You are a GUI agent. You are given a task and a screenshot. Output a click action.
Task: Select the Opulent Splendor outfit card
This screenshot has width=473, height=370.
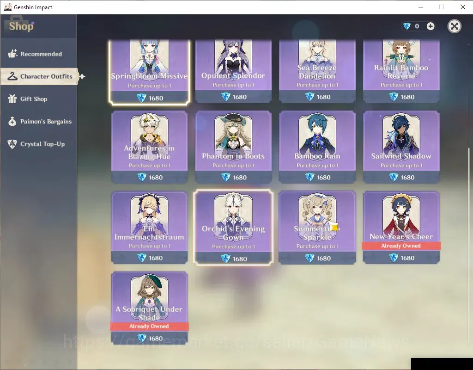pos(233,71)
